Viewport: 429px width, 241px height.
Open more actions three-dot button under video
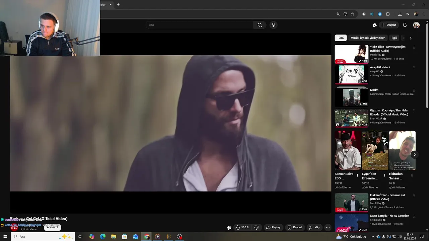(328, 228)
